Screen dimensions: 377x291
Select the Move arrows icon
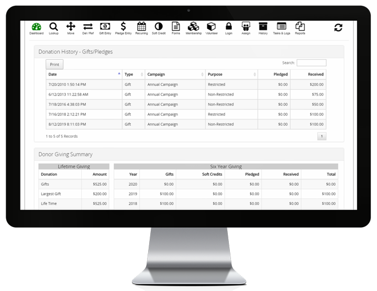tap(71, 29)
